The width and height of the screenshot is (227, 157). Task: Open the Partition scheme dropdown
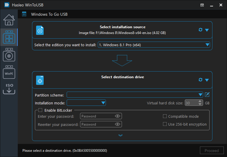135,95
